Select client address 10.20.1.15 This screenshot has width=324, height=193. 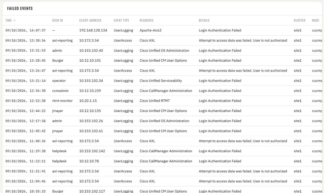click(88, 101)
